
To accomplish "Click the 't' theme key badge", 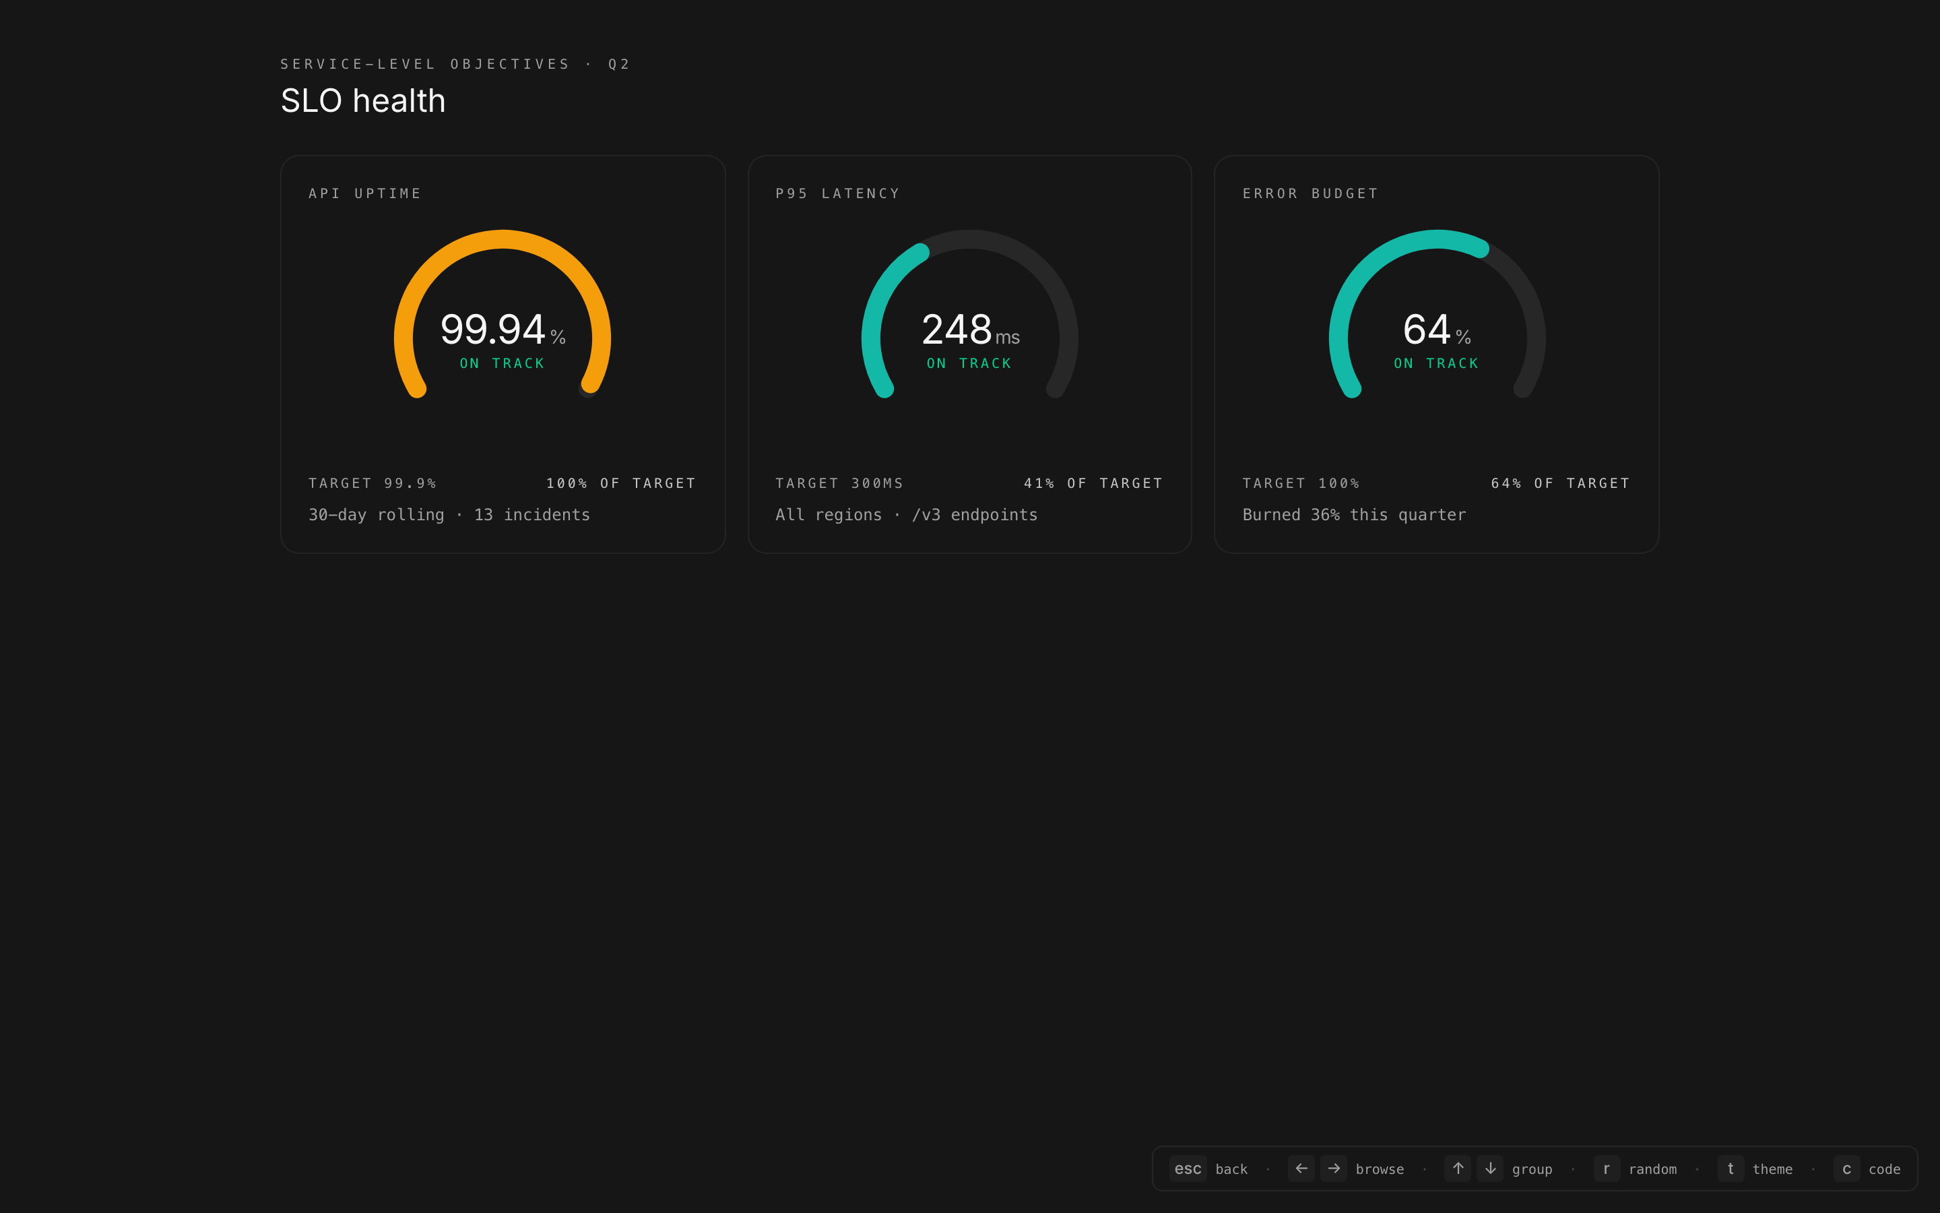I will point(1730,1168).
